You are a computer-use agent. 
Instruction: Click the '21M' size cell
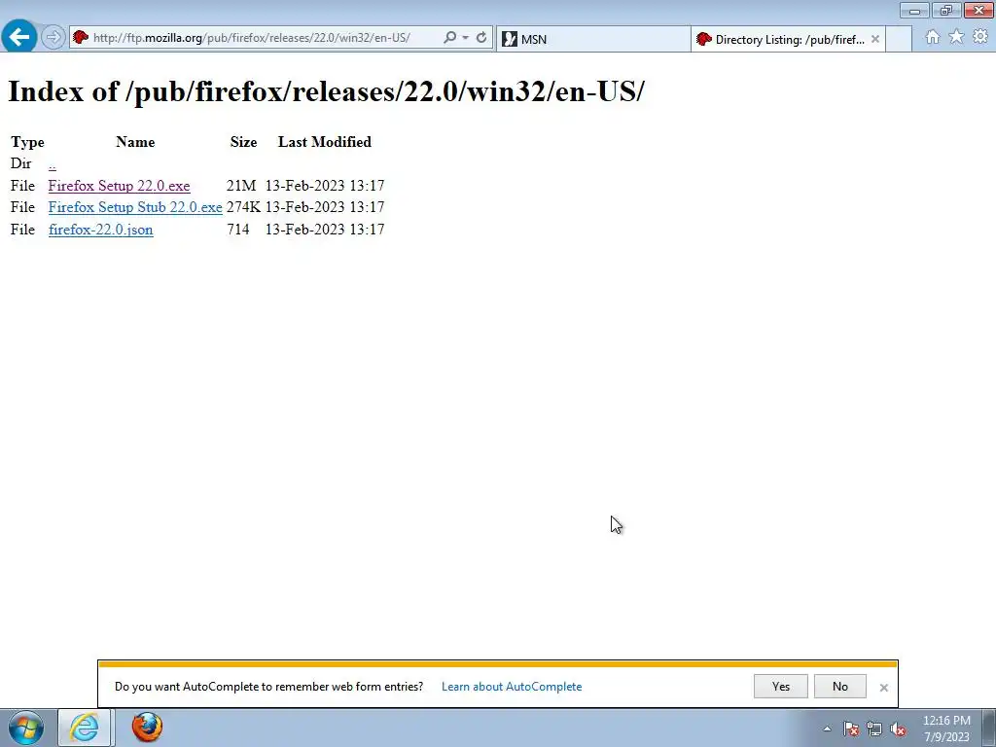click(241, 186)
